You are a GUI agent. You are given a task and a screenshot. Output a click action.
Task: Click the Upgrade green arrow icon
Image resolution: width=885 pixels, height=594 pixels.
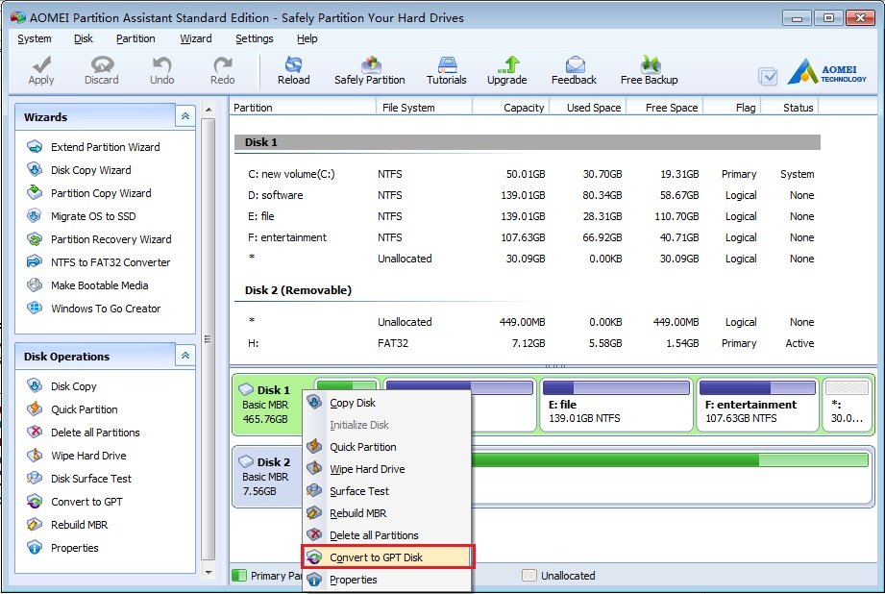point(507,64)
